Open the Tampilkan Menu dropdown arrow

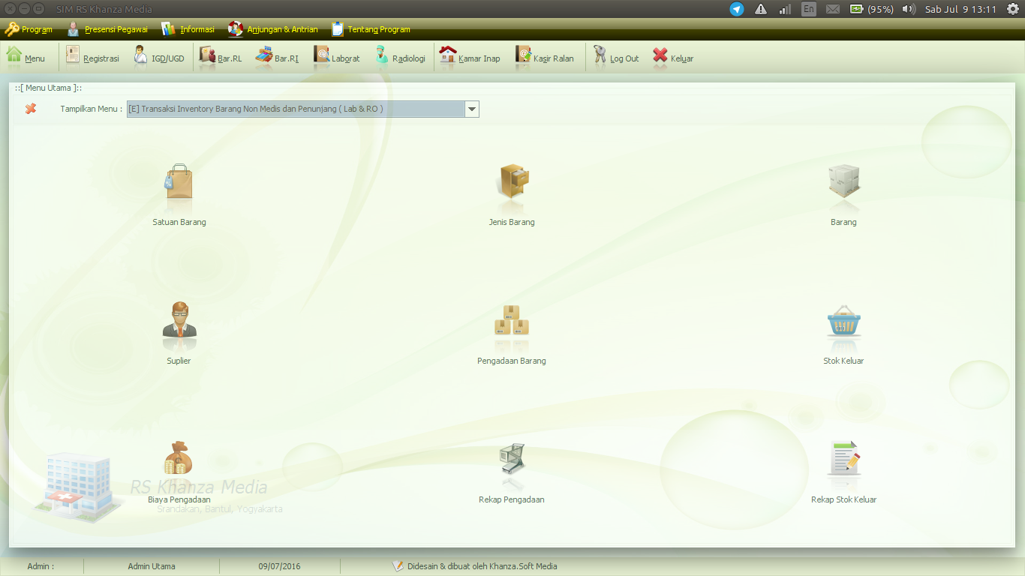(x=471, y=109)
